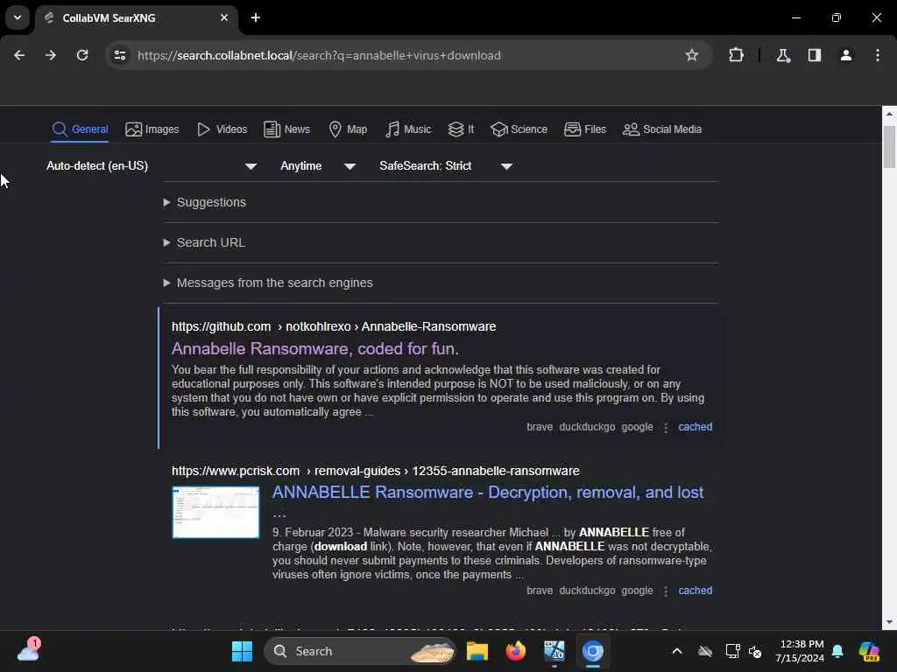Open the Chrome three-dot menu
Image resolution: width=897 pixels, height=672 pixels.
click(x=878, y=55)
